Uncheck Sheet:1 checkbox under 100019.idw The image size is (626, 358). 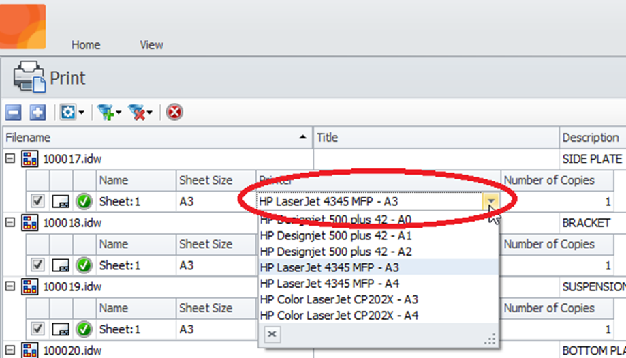click(37, 329)
